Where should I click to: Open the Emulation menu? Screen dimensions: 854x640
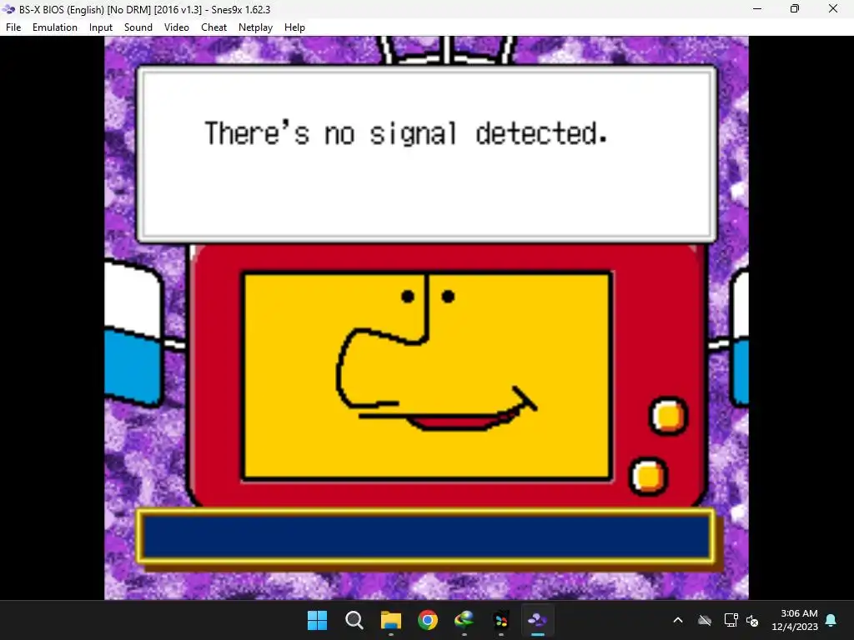click(x=55, y=27)
